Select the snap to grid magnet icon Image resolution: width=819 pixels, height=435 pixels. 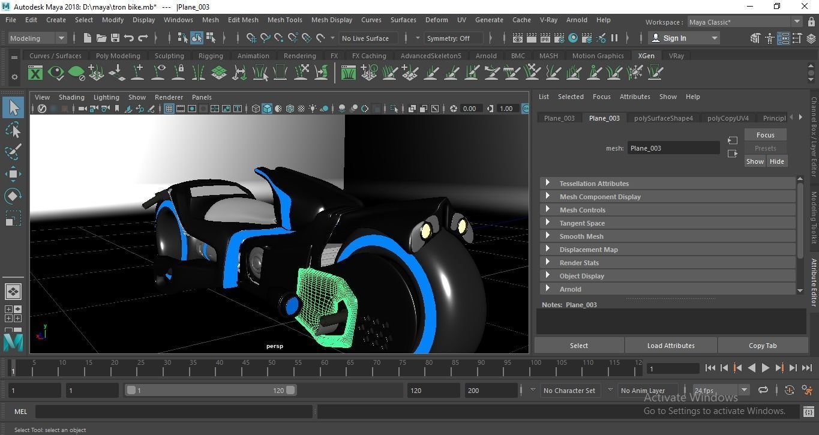coord(251,38)
